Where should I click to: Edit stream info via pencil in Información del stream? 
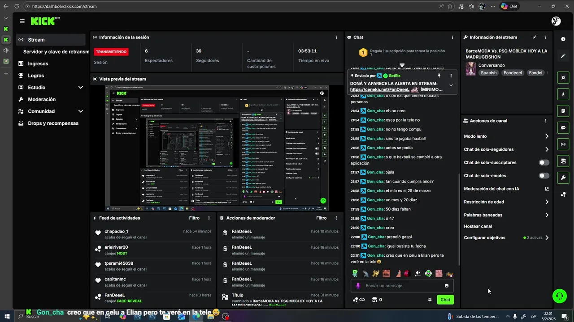click(x=534, y=37)
